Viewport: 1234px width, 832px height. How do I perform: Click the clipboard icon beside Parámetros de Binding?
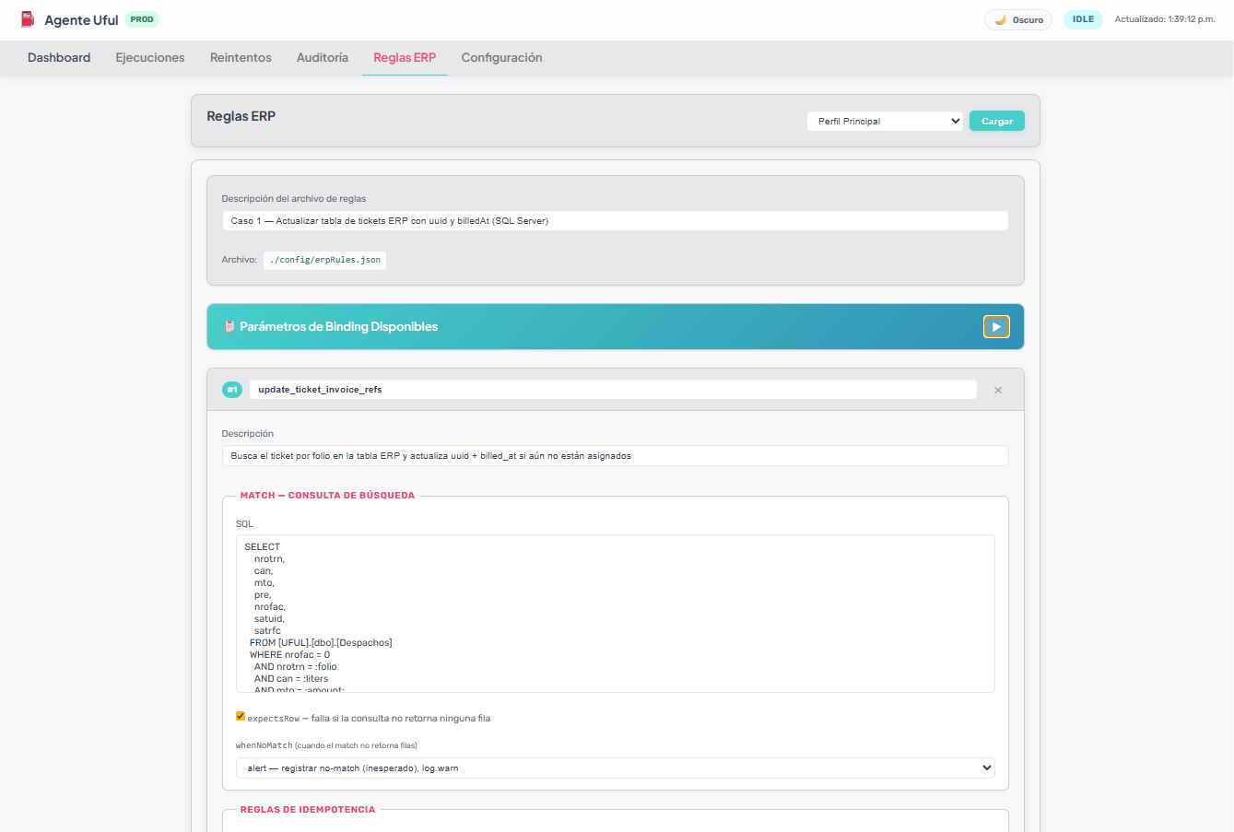(229, 326)
